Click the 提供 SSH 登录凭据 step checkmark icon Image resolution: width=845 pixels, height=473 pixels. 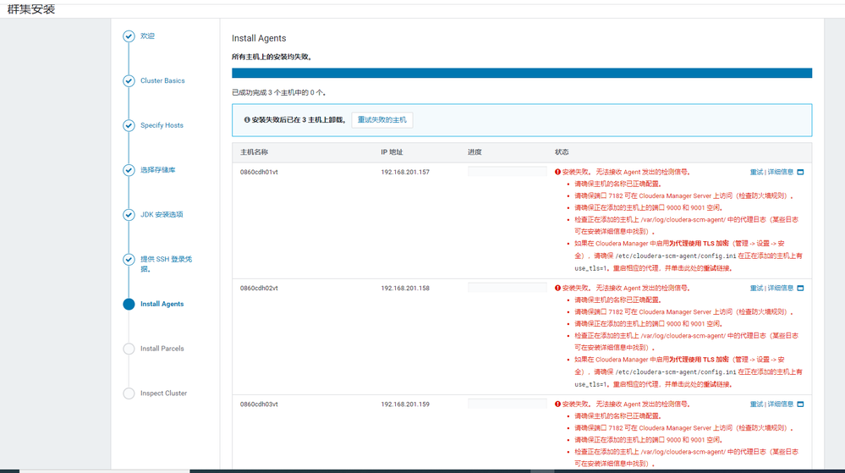point(129,260)
